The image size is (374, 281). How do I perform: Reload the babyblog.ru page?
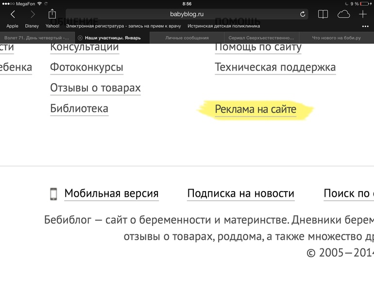303,14
